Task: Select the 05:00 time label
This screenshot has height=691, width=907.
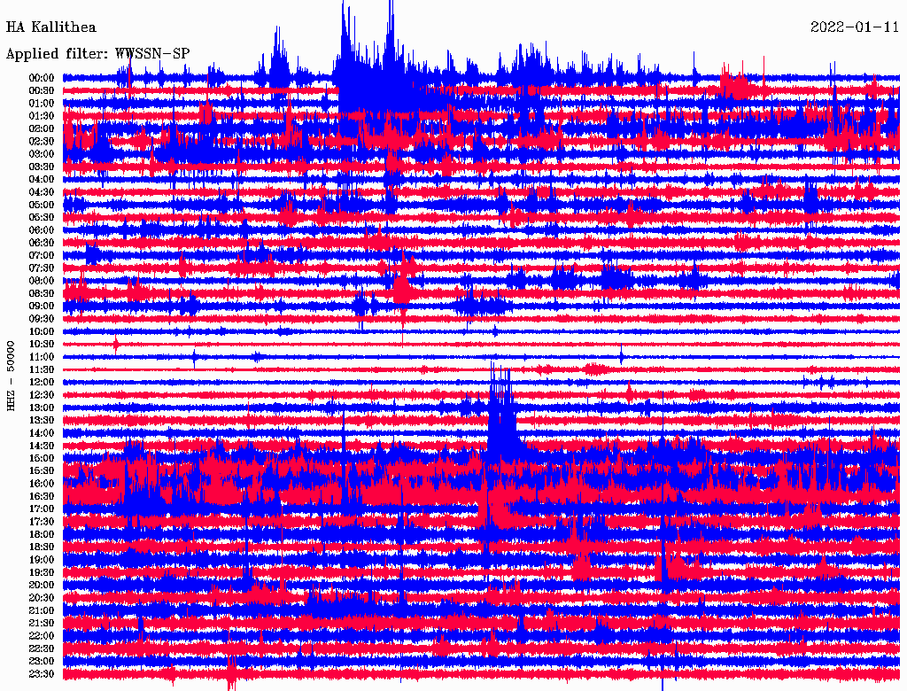Action: pyautogui.click(x=42, y=205)
